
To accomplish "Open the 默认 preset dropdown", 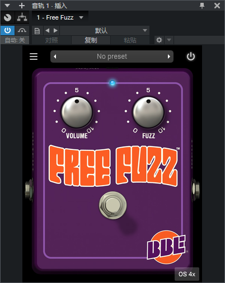I will click(x=105, y=30).
